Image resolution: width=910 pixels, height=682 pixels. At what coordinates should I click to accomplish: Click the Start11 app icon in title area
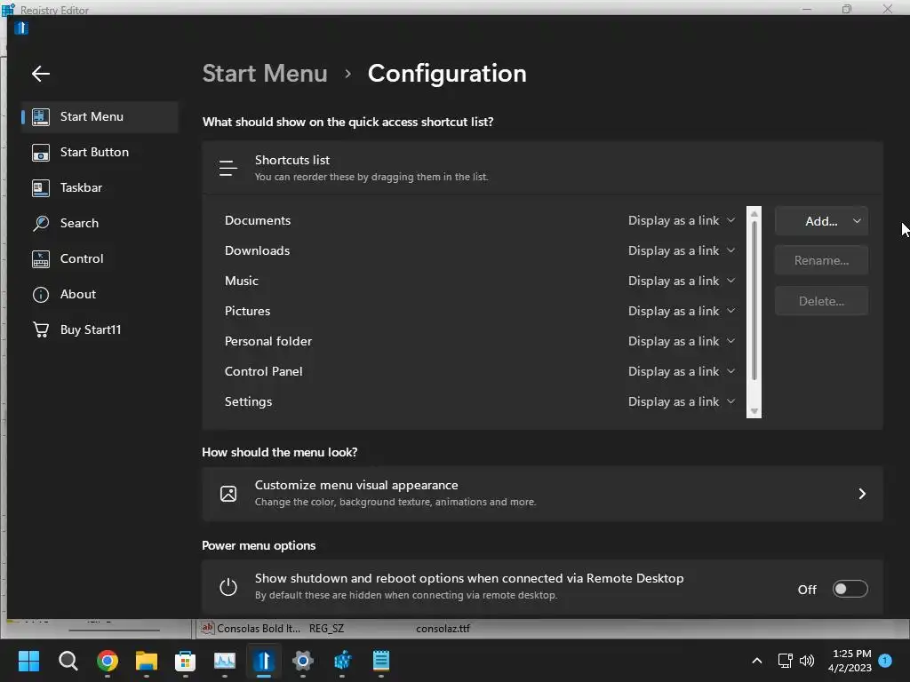(x=21, y=28)
